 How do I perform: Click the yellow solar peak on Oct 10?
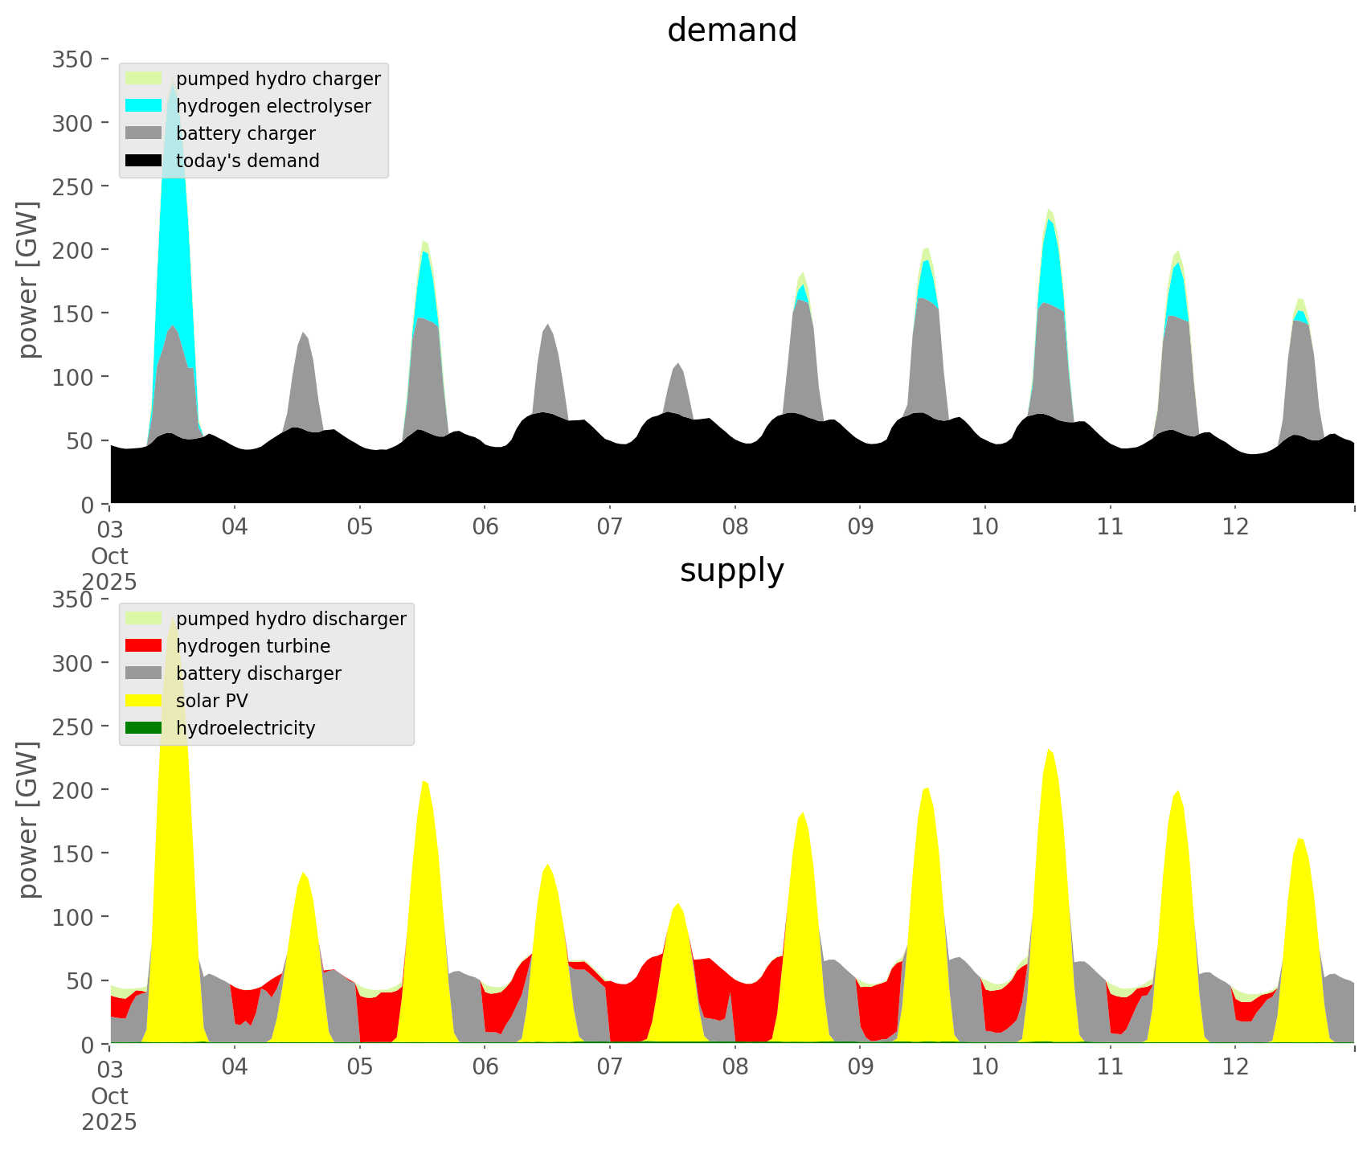click(1050, 884)
